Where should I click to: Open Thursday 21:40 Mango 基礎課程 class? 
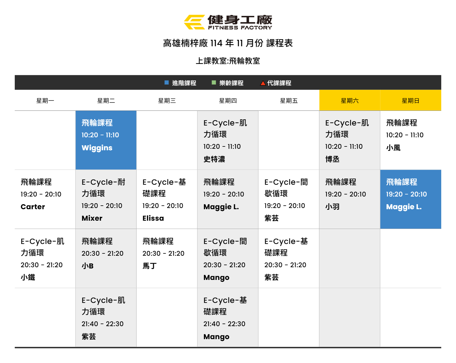click(x=228, y=318)
